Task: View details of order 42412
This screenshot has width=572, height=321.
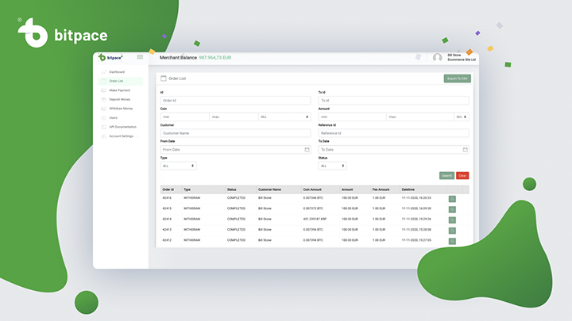Action: [x=452, y=241]
